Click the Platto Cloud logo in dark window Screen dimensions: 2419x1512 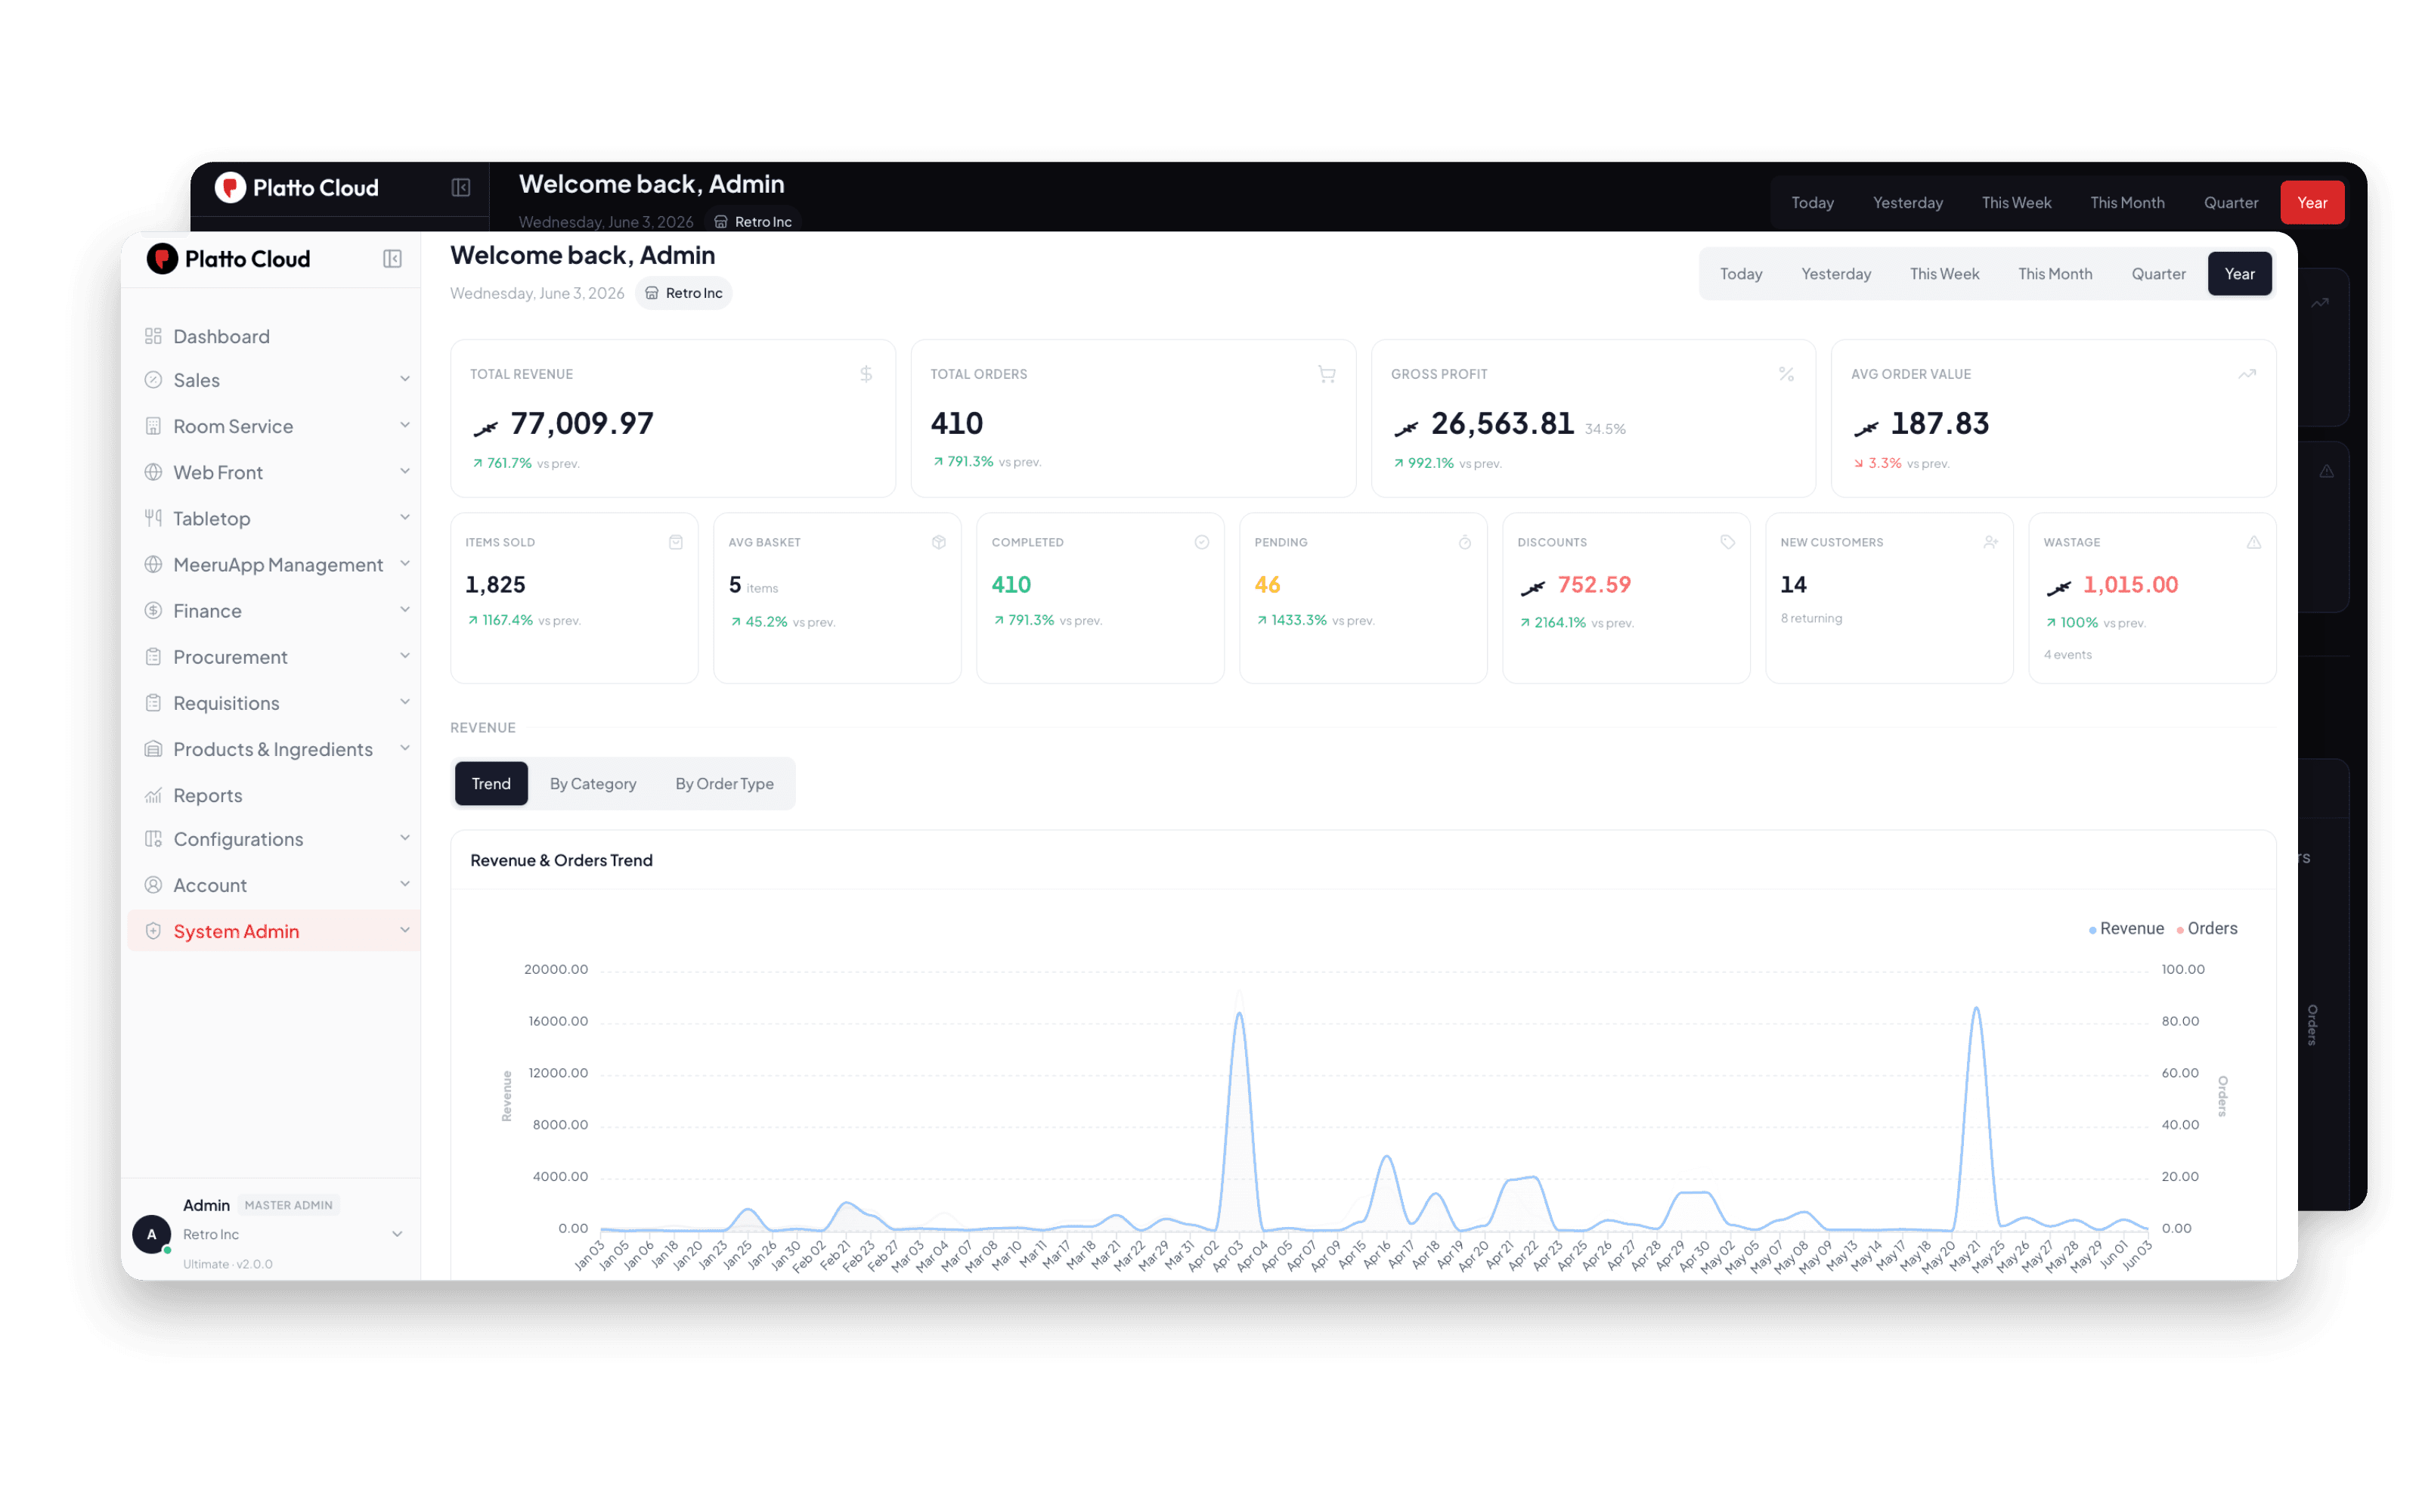(x=297, y=187)
